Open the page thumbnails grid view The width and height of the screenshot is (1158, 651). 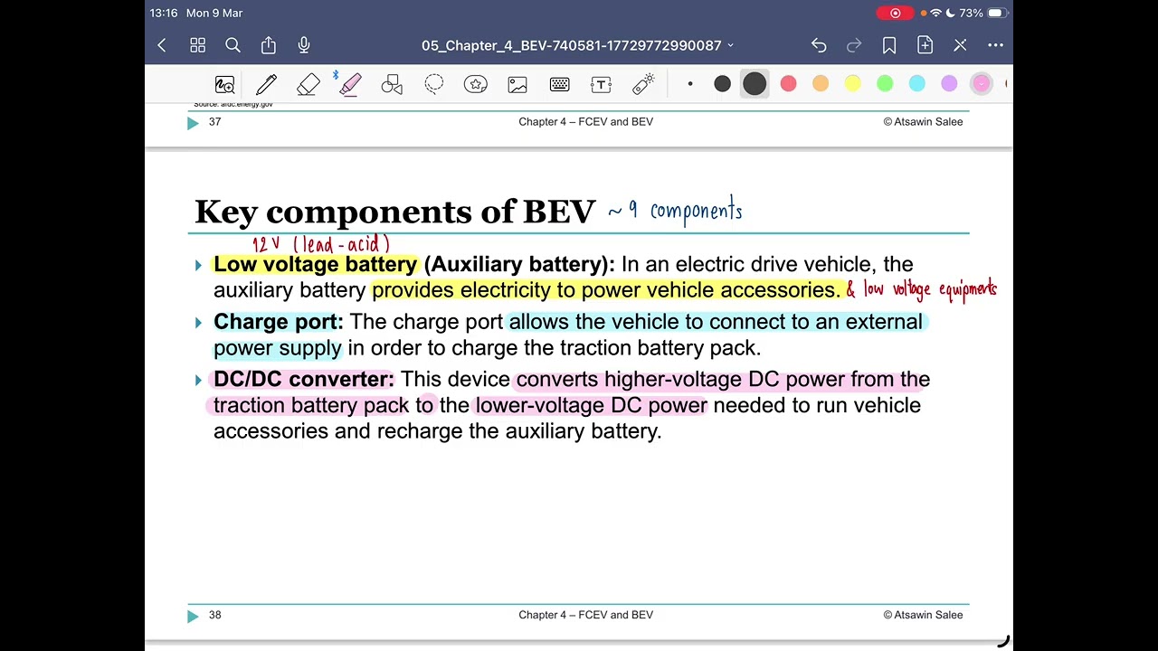198,45
